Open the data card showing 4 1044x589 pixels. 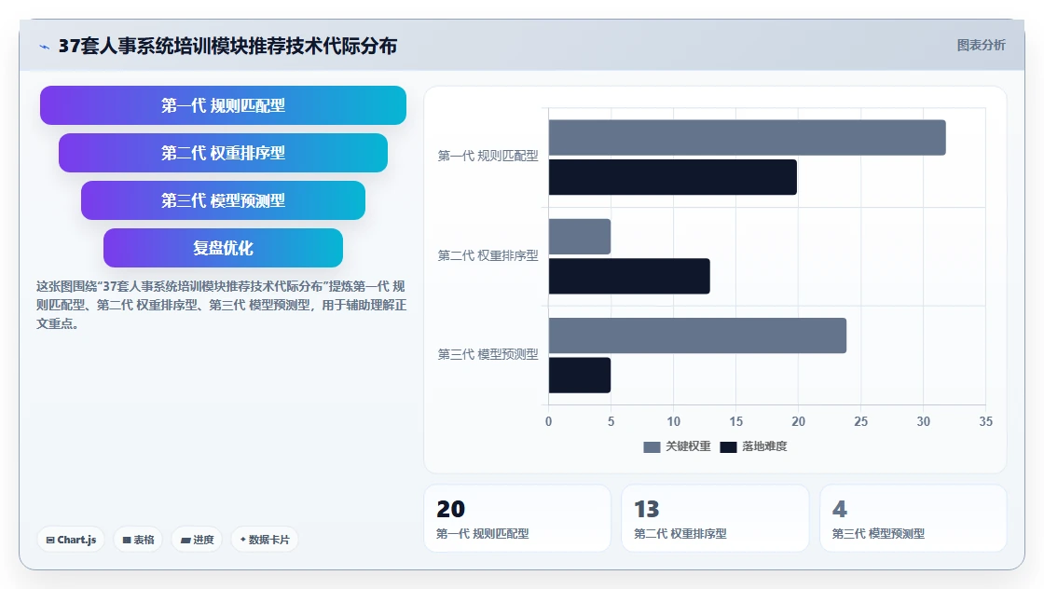pos(913,518)
